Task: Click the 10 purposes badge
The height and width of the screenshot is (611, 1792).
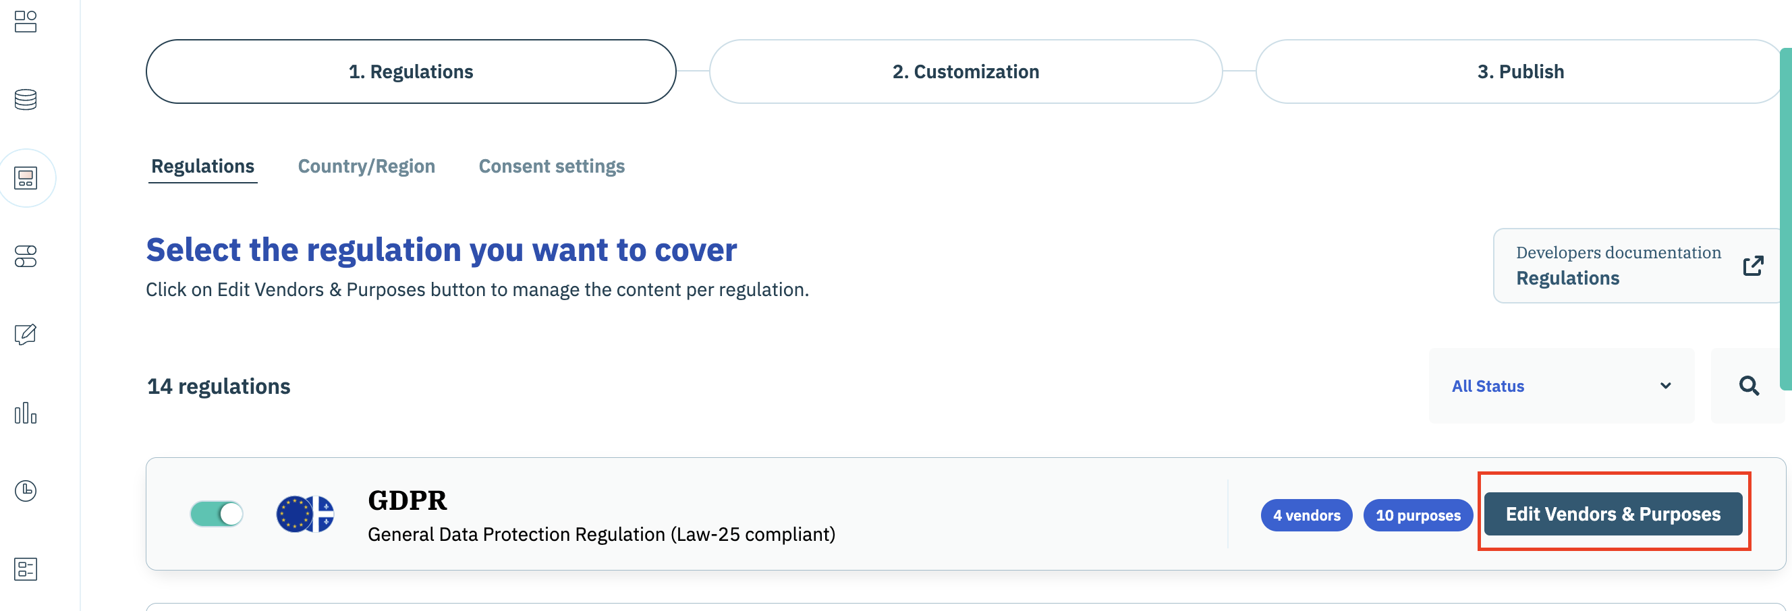Action: tap(1418, 515)
